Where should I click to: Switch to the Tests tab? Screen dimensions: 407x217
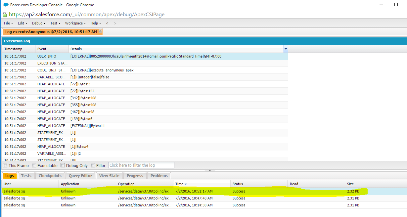[26, 176]
